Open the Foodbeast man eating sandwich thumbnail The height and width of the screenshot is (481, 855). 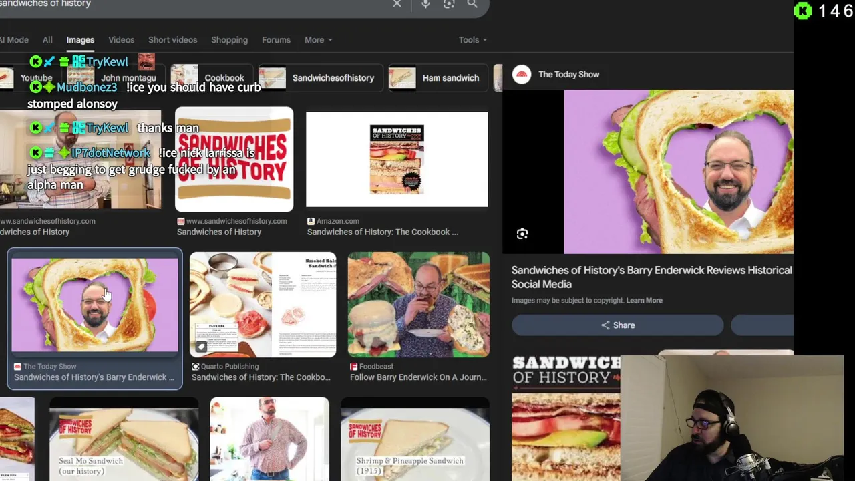pyautogui.click(x=418, y=305)
